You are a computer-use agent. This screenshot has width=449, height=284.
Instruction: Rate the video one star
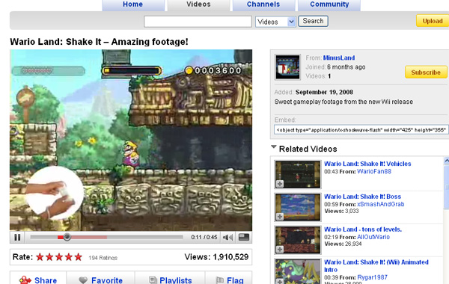40,257
